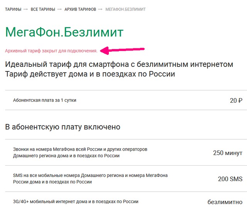Click 'Абонентская плата за 1 сутки' label
247x207 pixels.
point(45,100)
